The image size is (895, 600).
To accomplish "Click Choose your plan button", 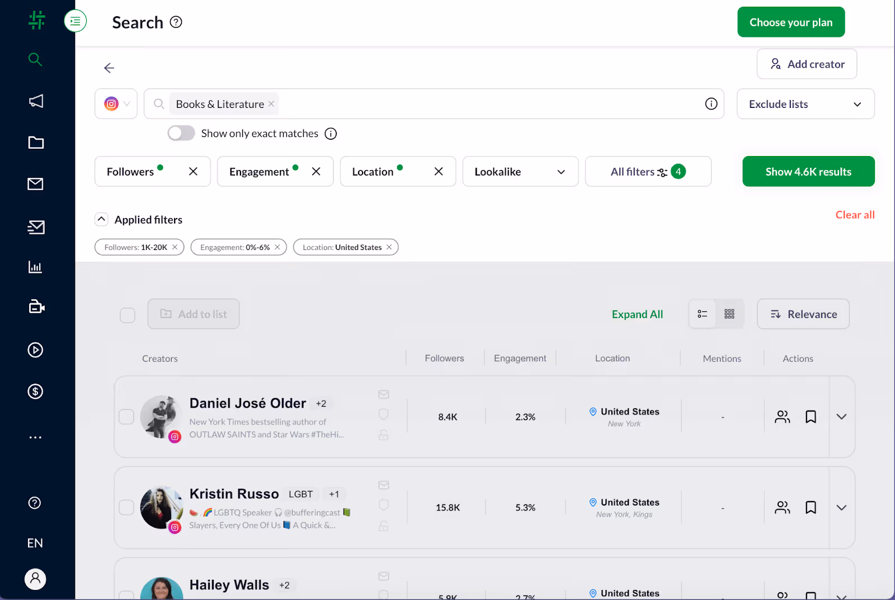I will click(x=791, y=22).
